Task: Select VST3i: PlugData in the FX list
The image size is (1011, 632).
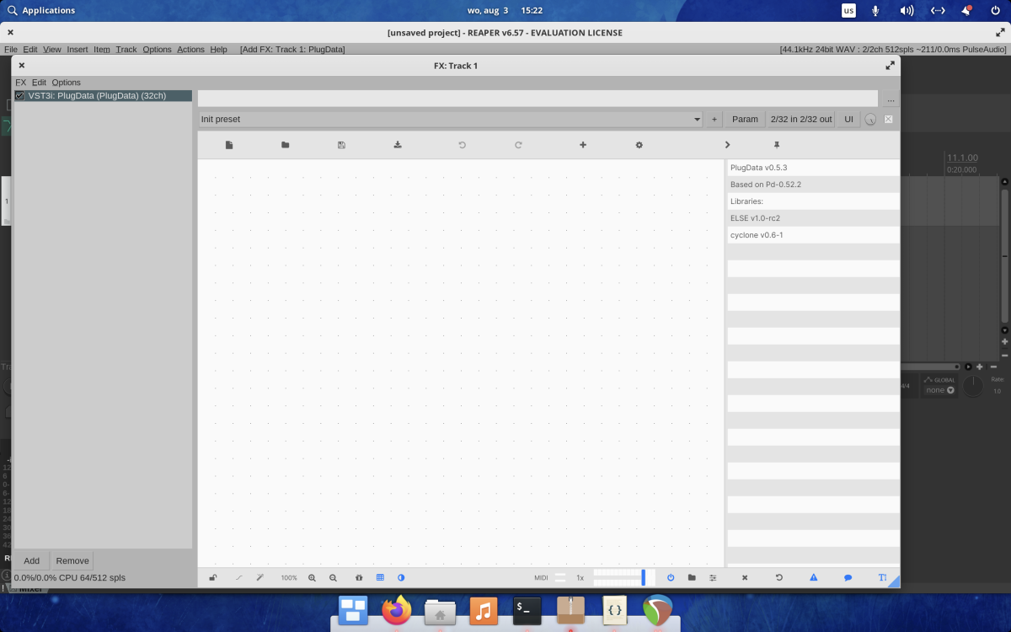Action: click(104, 96)
